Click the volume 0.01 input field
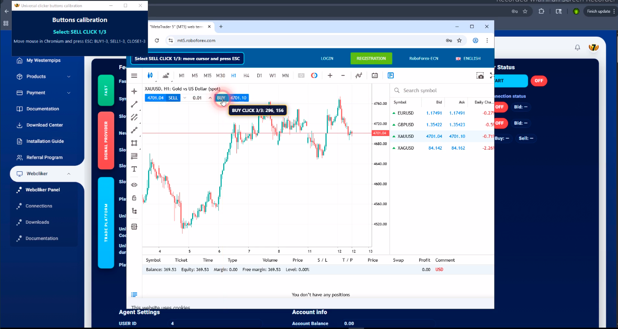Image resolution: width=618 pixels, height=329 pixels. tap(197, 98)
